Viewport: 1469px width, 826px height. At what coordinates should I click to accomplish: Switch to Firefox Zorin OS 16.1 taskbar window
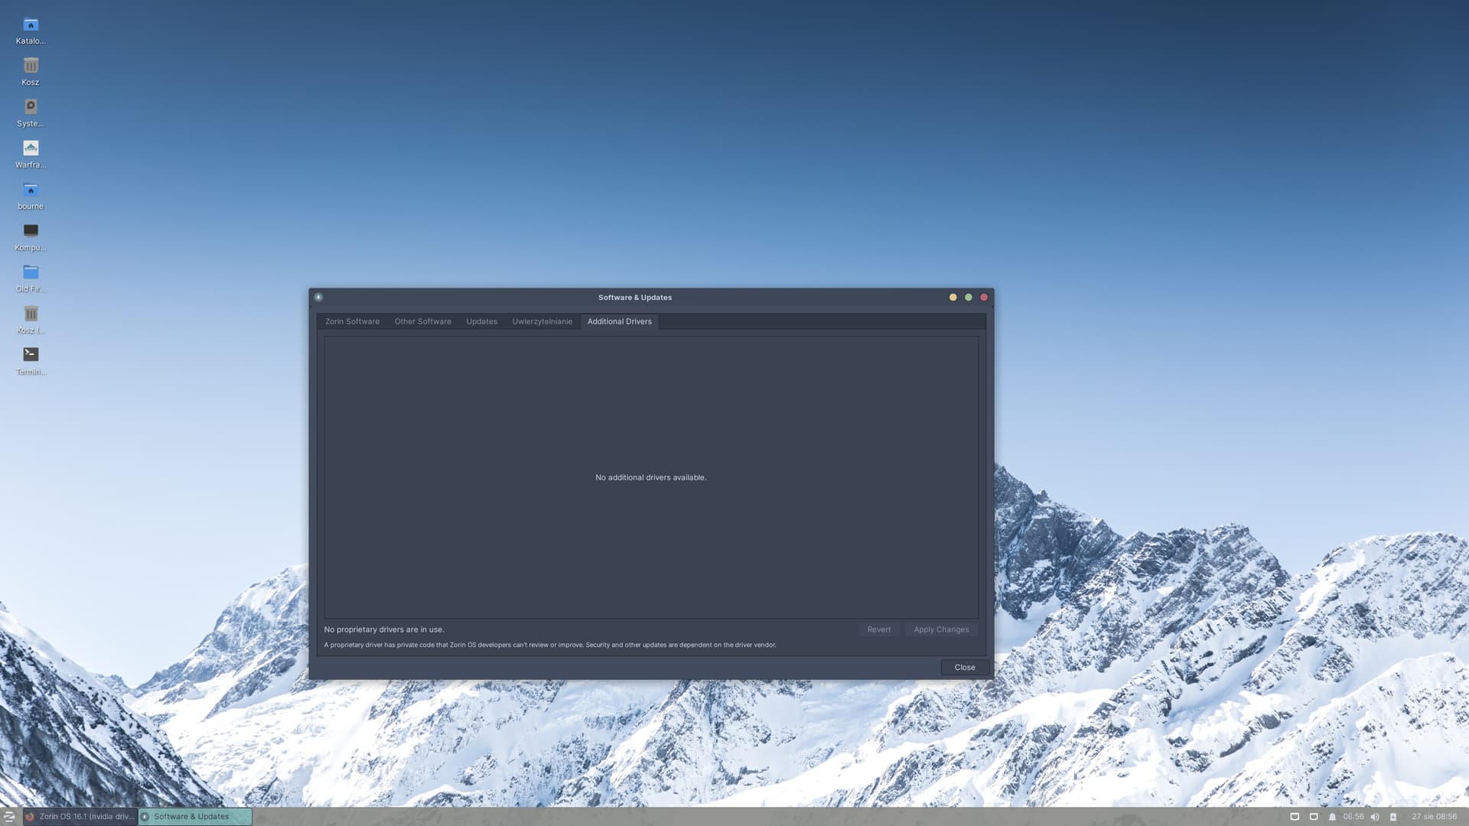[x=80, y=817]
